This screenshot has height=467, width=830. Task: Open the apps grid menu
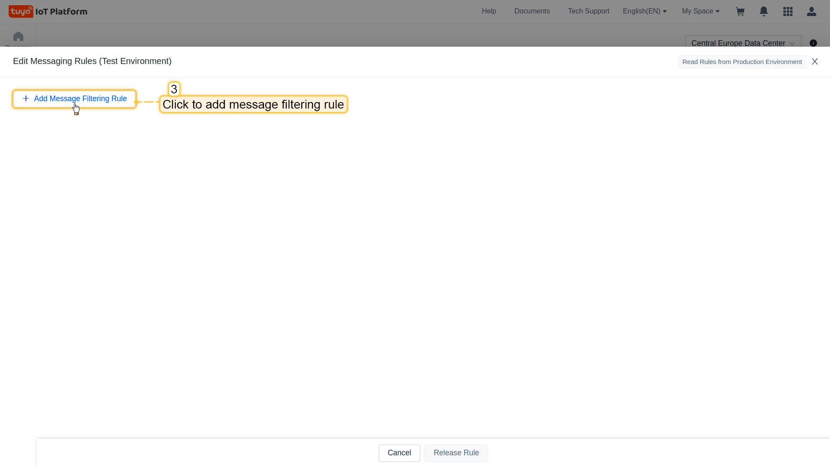point(788,12)
